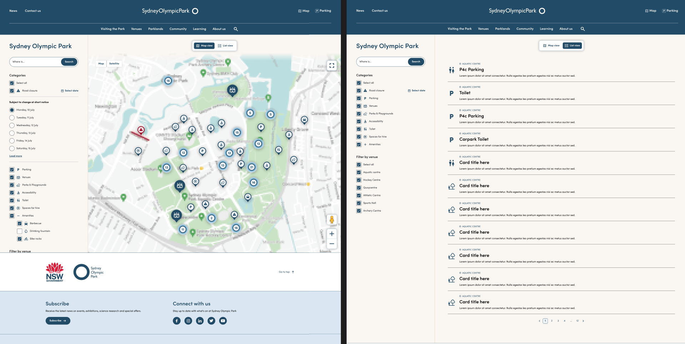
Task: Click cluster marker 15 on the map
Action: [237, 132]
